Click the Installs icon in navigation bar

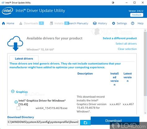(x=51, y=23)
